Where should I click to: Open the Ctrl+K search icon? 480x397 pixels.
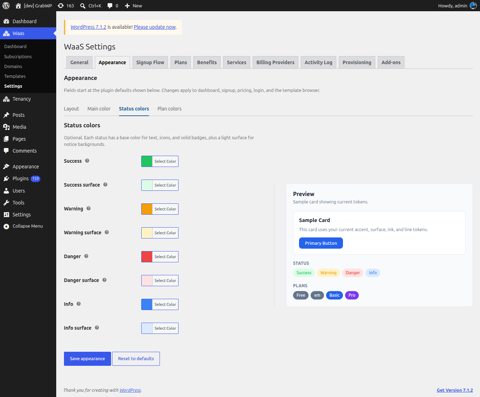(83, 6)
